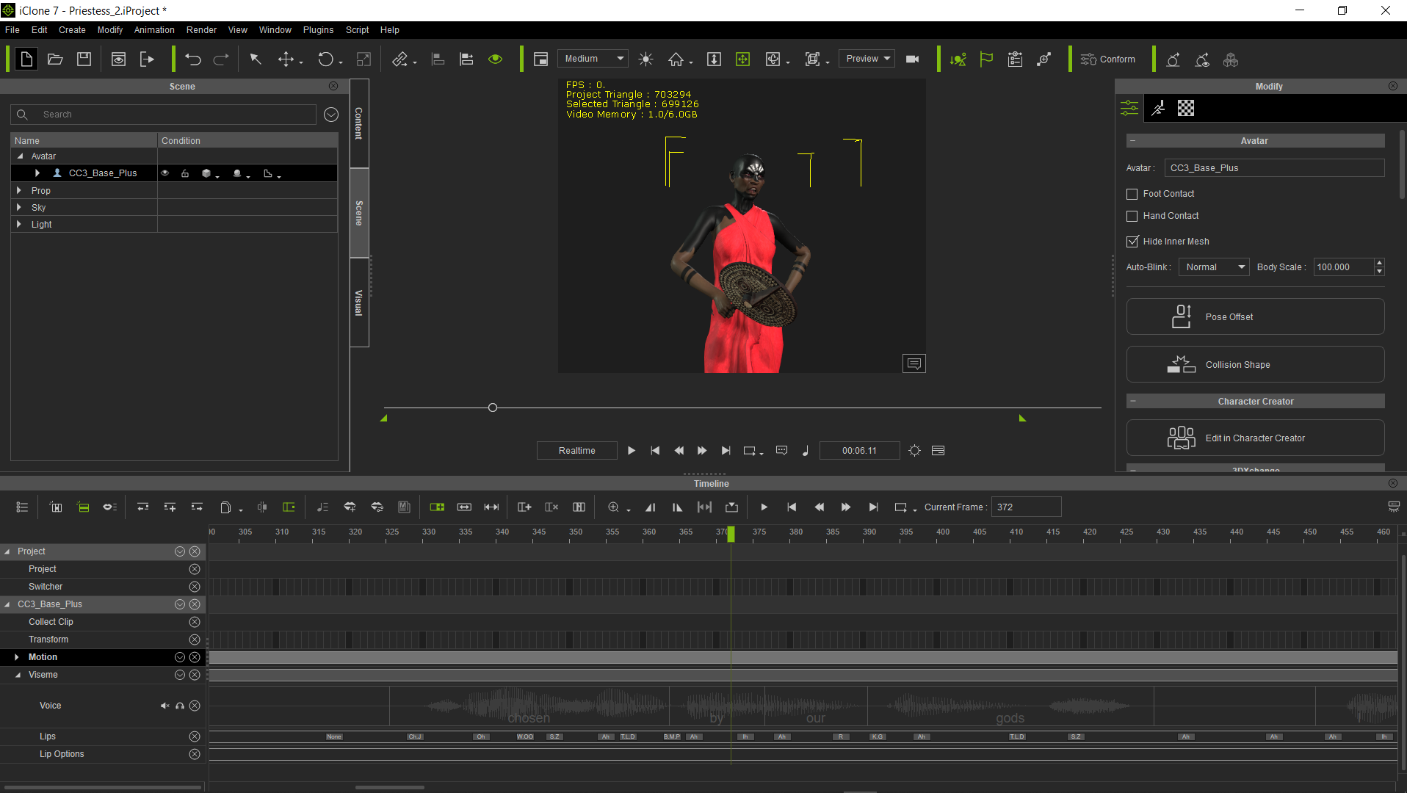Open the Collision Shape settings
Screen dimensions: 1407x793
point(1255,365)
